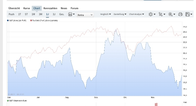Expand arrow beside zoom magnifier

174,14
